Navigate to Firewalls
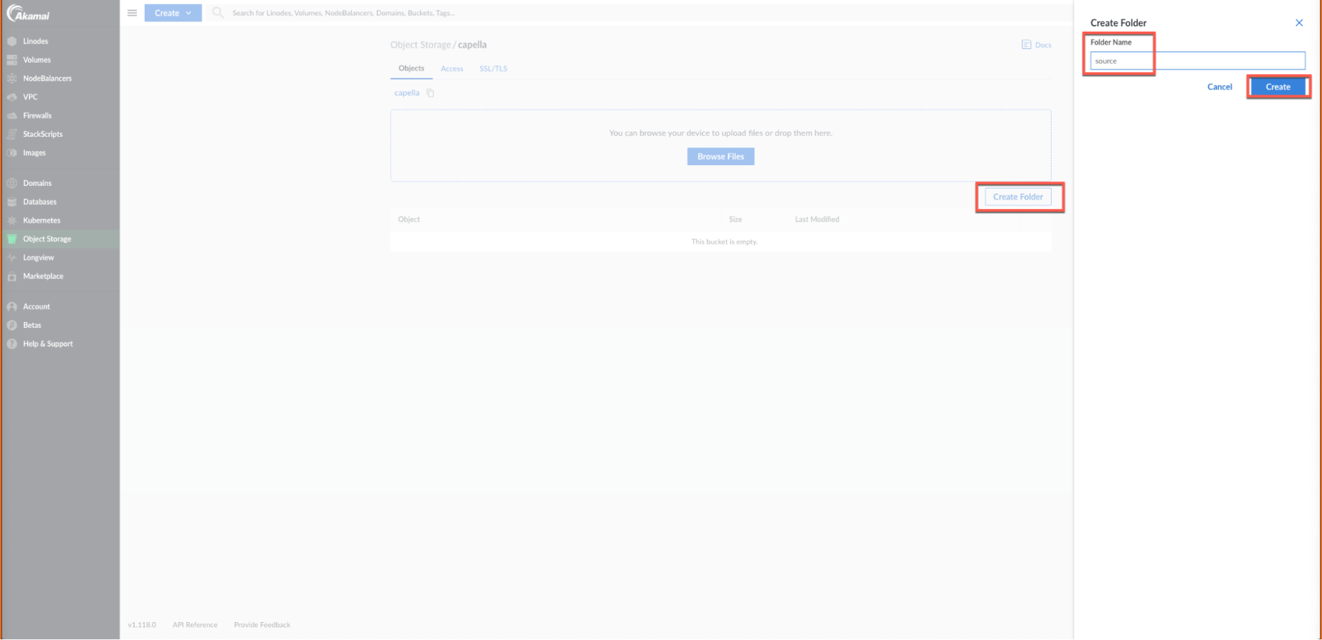1322x640 pixels. coord(37,115)
